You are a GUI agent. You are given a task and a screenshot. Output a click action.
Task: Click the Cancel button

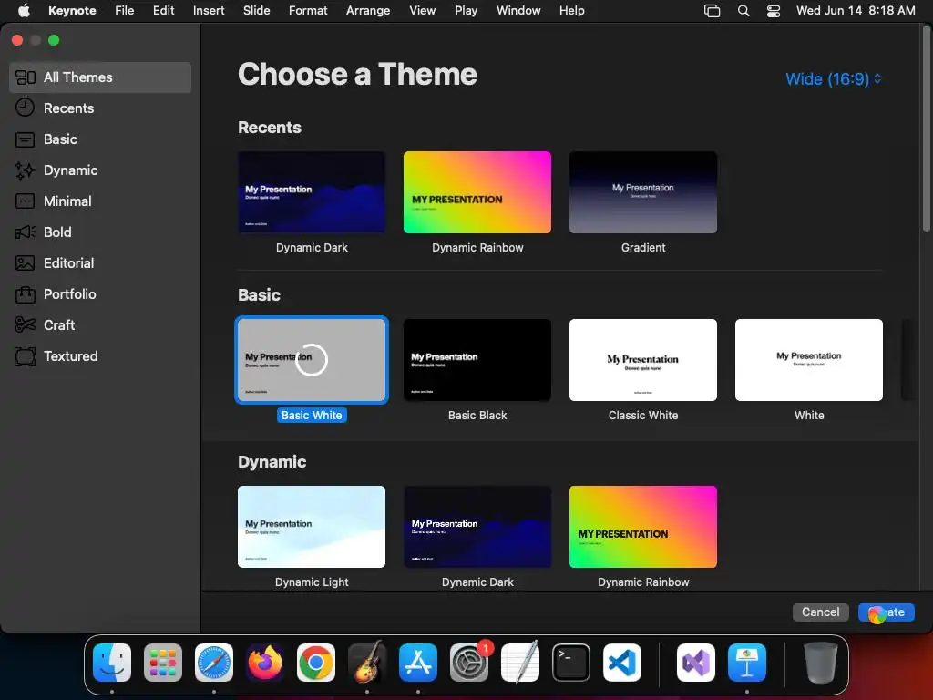click(x=821, y=612)
